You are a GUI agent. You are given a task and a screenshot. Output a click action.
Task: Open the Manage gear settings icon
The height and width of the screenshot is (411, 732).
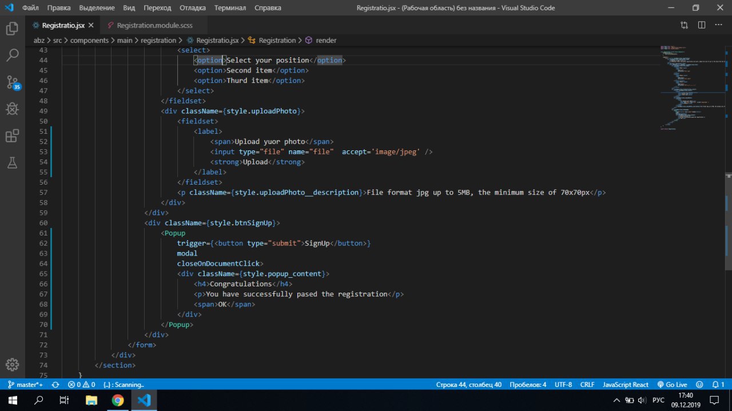click(12, 365)
